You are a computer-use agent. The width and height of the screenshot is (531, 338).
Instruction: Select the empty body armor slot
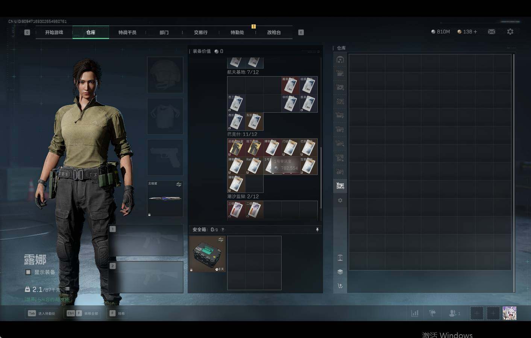coord(165,116)
